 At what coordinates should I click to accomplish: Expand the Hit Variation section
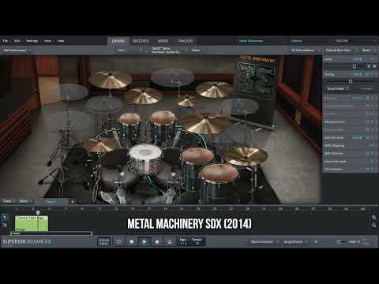(x=350, y=169)
